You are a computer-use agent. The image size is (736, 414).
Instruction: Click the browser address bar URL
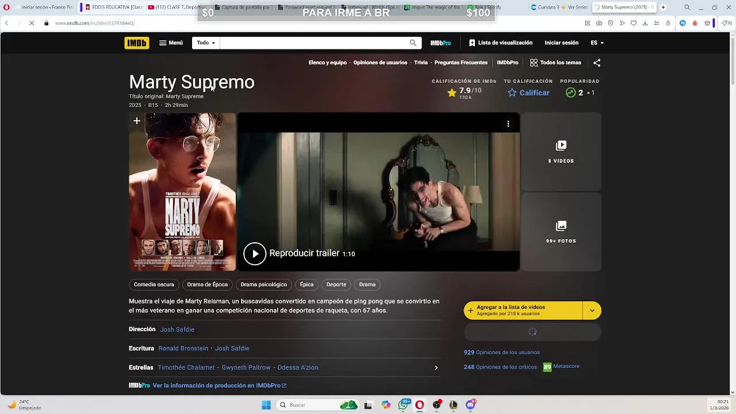tap(95, 23)
